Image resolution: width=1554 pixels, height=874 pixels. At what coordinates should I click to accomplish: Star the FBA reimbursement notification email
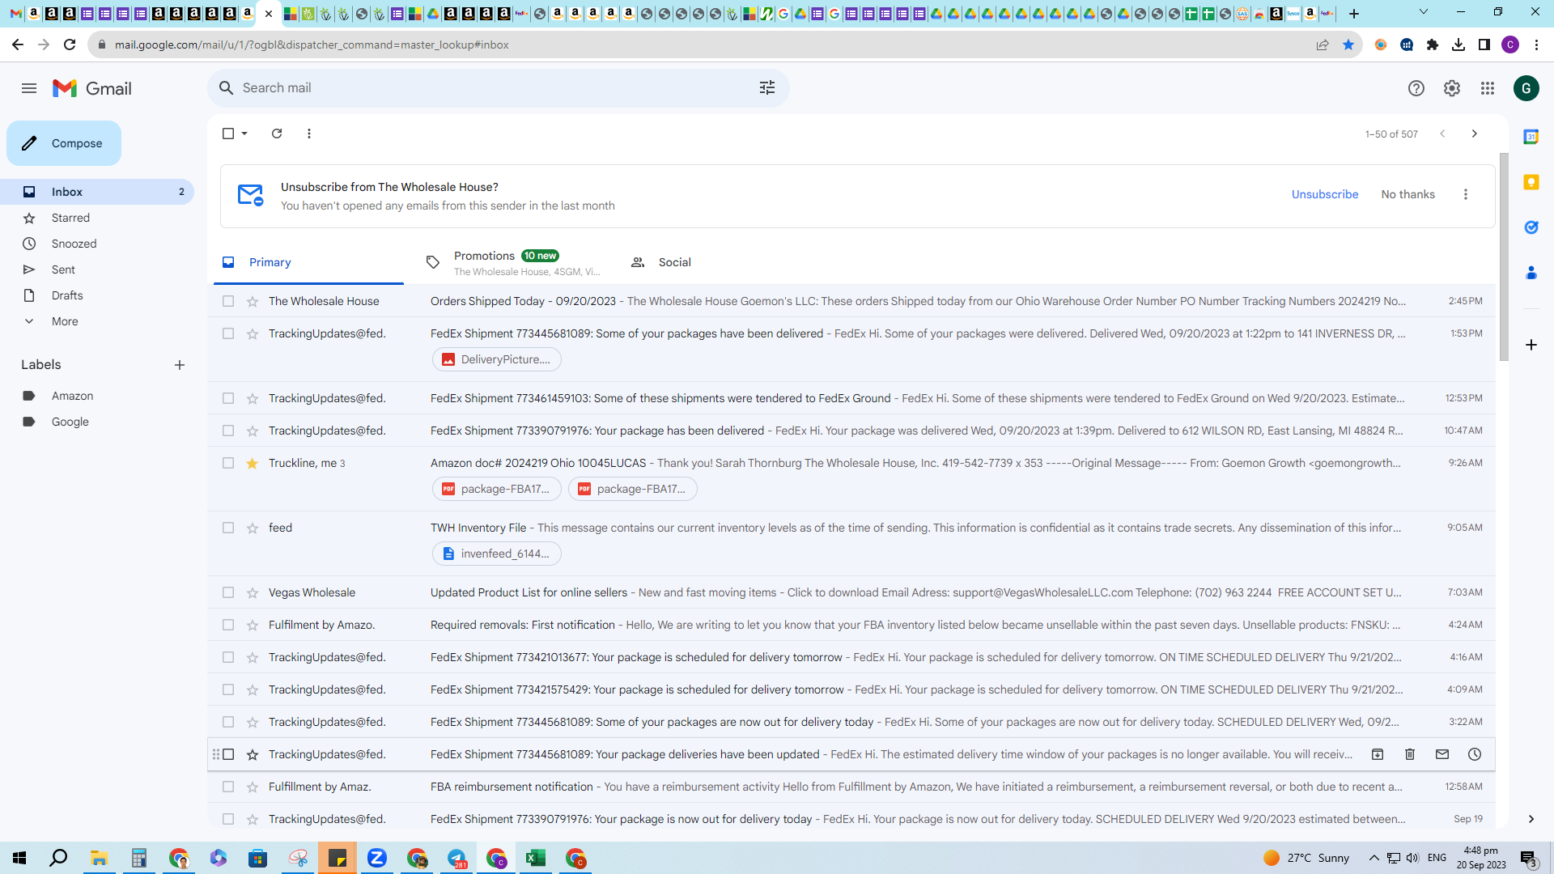(x=253, y=787)
